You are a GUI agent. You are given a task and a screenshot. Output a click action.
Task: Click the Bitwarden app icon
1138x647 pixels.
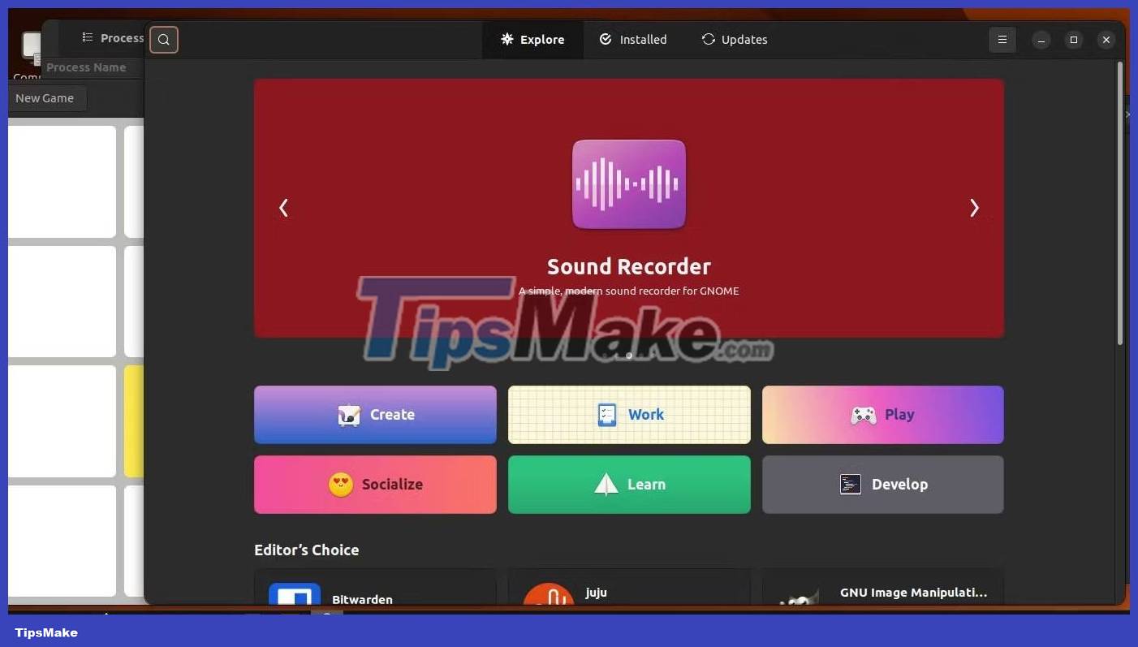[x=295, y=595]
